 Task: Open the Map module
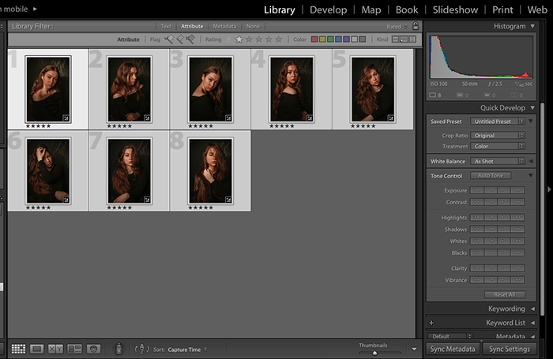point(371,10)
